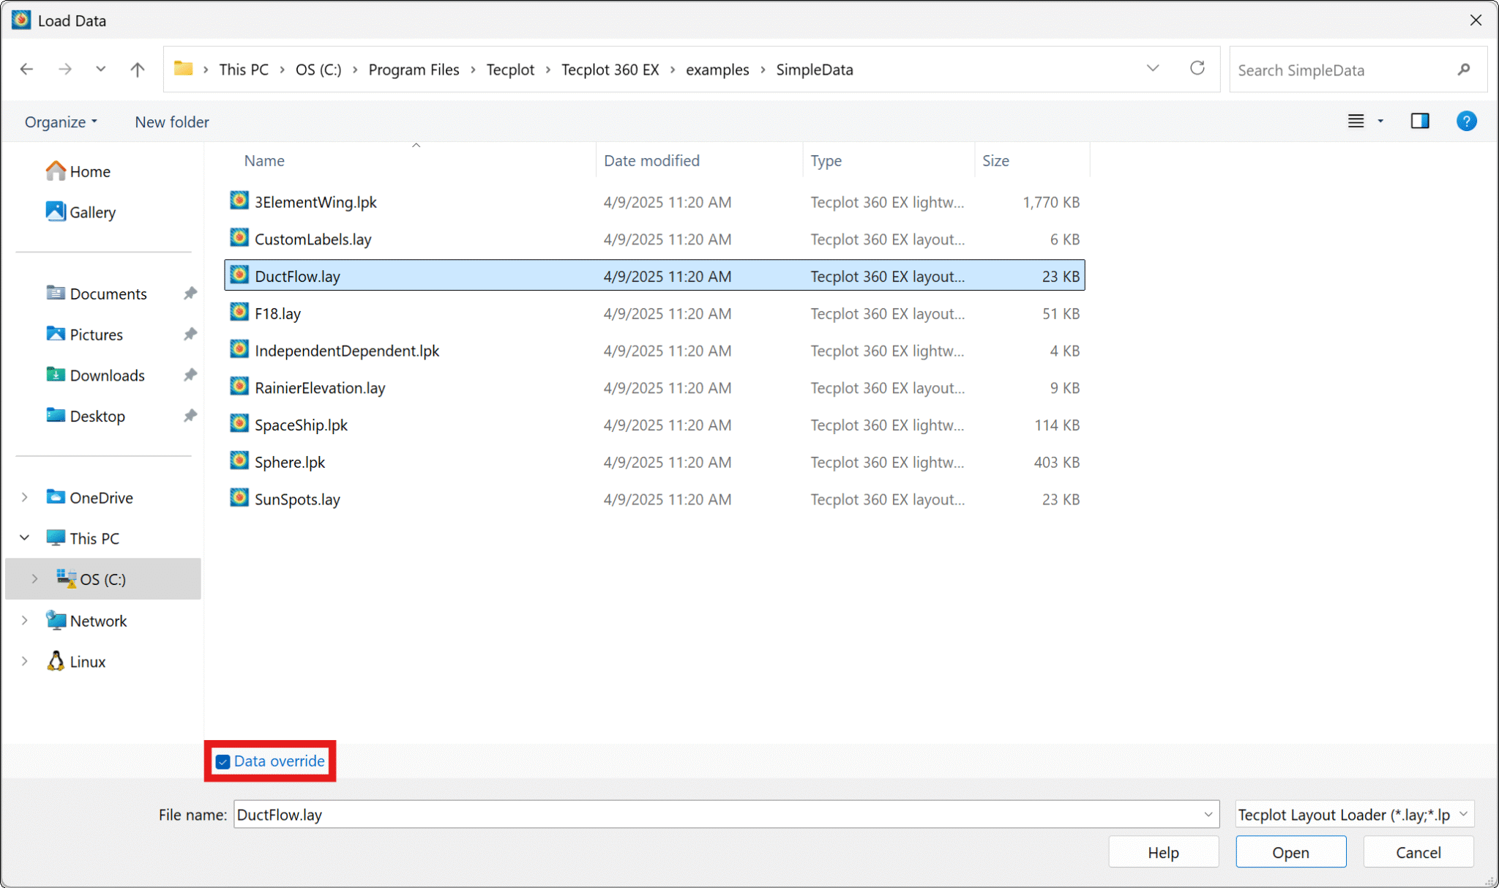
Task: Open the File name history dropdown
Action: pyautogui.click(x=1208, y=815)
